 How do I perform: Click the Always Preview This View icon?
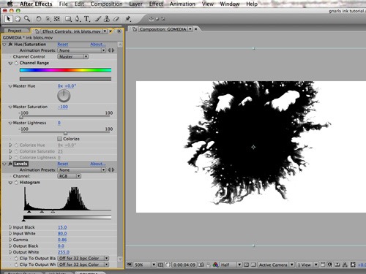129,265
